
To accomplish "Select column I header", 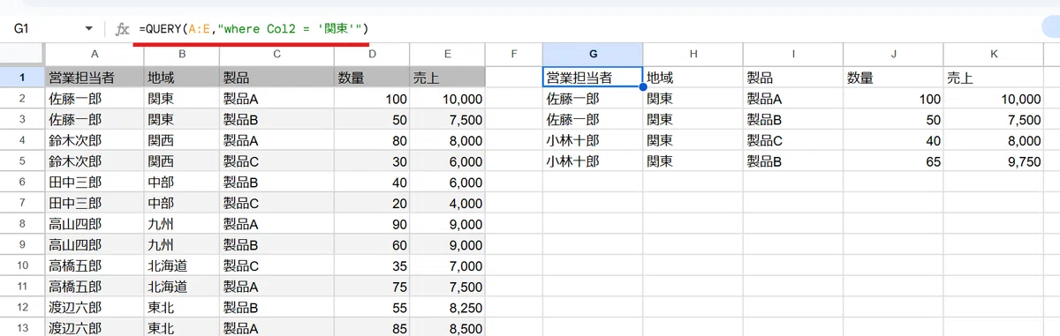I will pyautogui.click(x=792, y=54).
